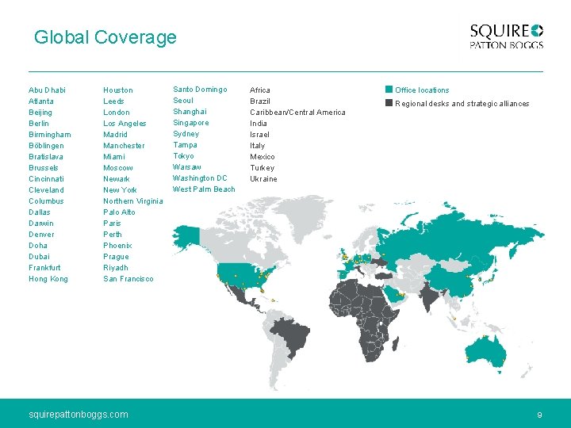Select 'Leeds' in the office list

[x=113, y=101]
